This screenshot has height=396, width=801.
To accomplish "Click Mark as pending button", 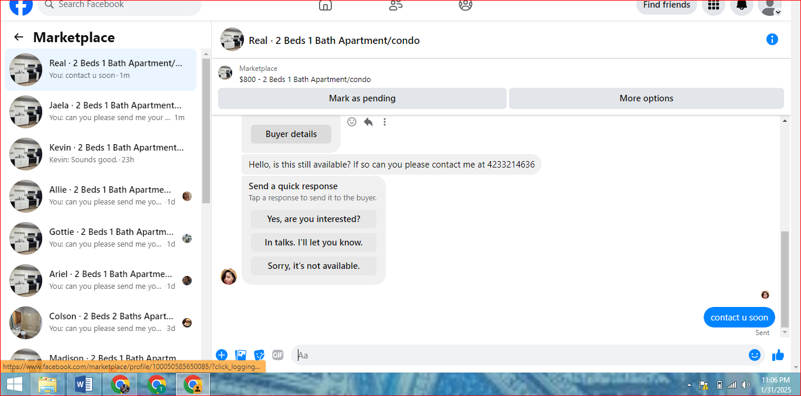I will click(x=362, y=98).
